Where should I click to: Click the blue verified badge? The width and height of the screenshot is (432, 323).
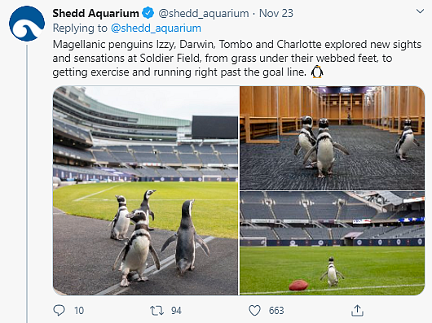coord(148,13)
